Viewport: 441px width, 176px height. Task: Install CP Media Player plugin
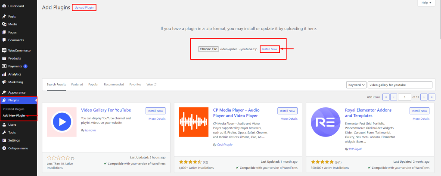pyautogui.click(x=287, y=111)
